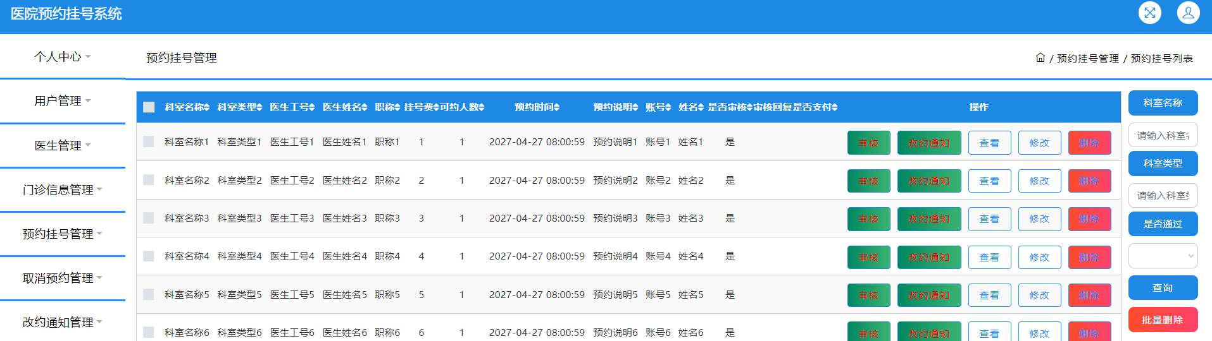Click appointment time cell of 科室名称3 row
Image resolution: width=1212 pixels, height=341 pixels.
(x=537, y=218)
